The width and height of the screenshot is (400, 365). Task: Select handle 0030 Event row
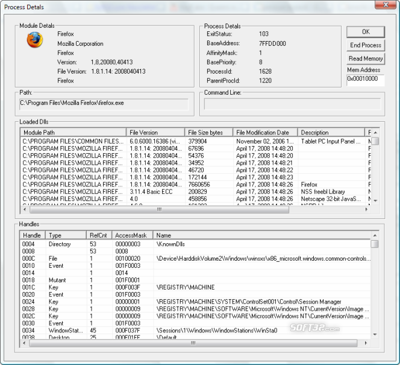click(195, 323)
